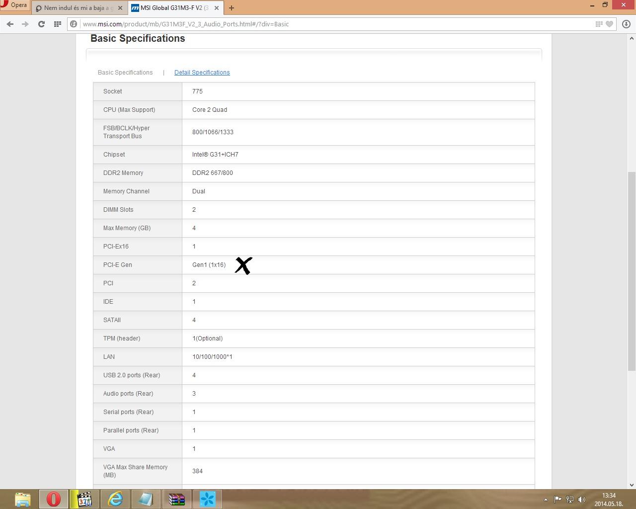The width and height of the screenshot is (636, 509).
Task: Show hidden system tray icons
Action: [546, 500]
